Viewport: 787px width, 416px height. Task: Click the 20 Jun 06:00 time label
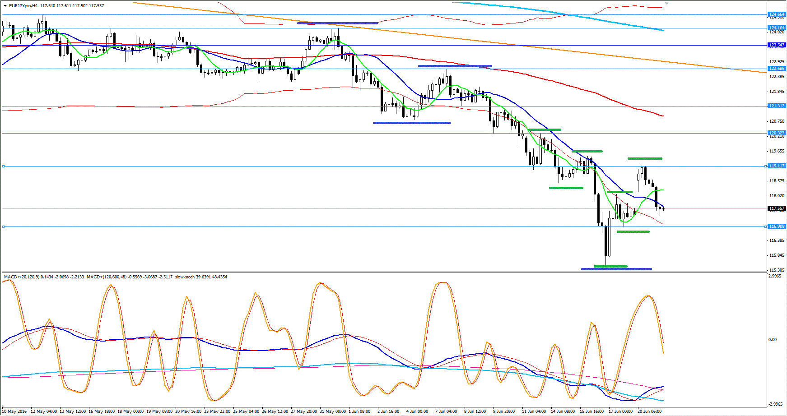tap(649, 411)
